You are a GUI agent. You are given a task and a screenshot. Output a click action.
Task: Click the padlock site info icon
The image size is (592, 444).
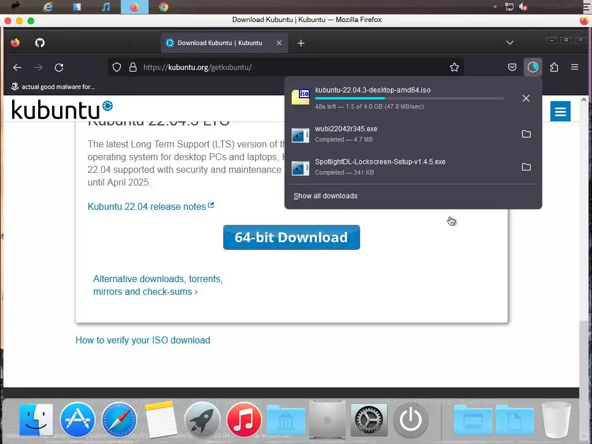click(x=133, y=67)
